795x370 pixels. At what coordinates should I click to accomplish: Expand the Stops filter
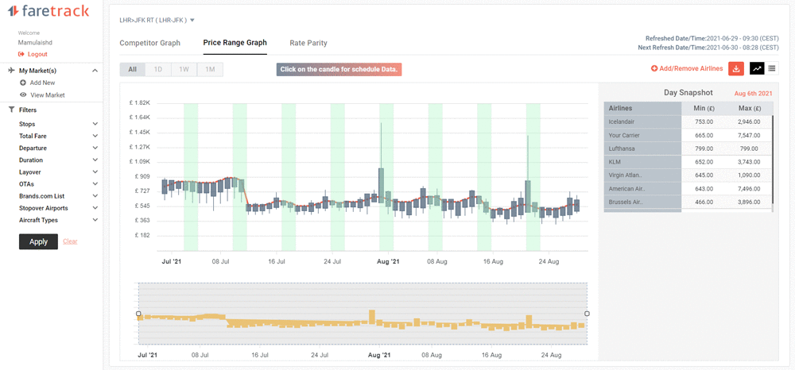tap(95, 124)
